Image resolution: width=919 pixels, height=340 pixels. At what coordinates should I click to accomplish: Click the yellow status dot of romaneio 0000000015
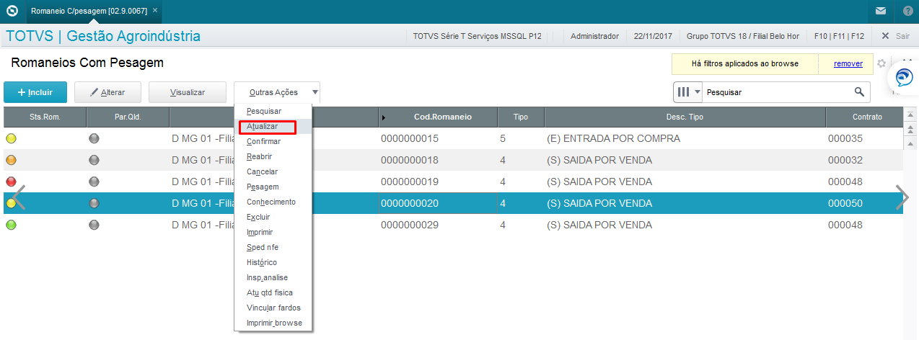tap(11, 138)
